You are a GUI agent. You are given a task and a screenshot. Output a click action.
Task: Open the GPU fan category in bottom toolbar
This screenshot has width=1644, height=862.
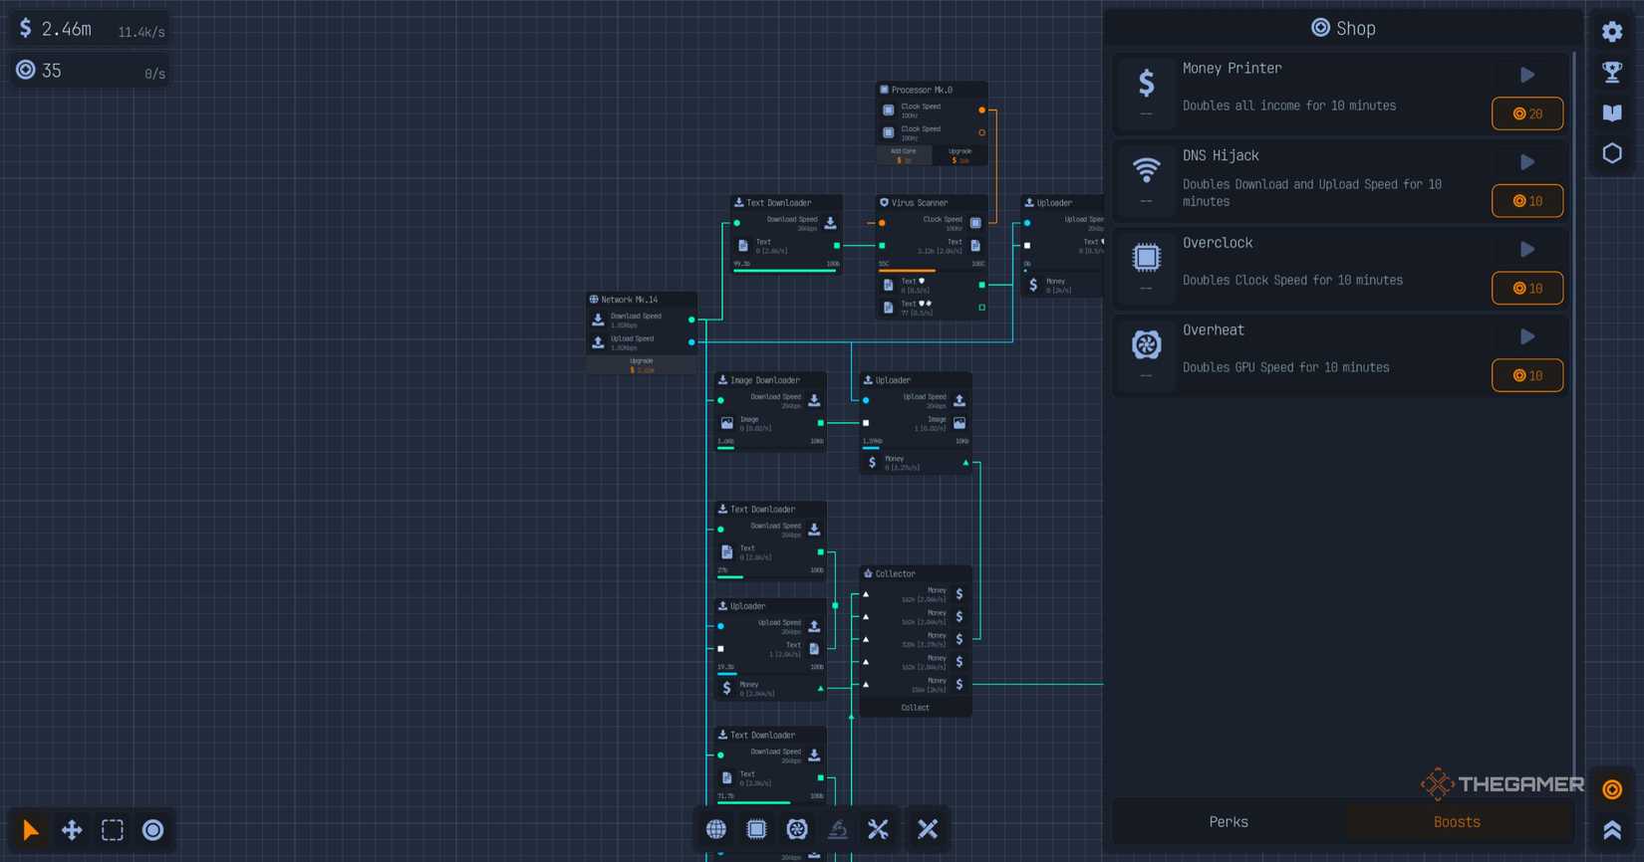coord(797,829)
